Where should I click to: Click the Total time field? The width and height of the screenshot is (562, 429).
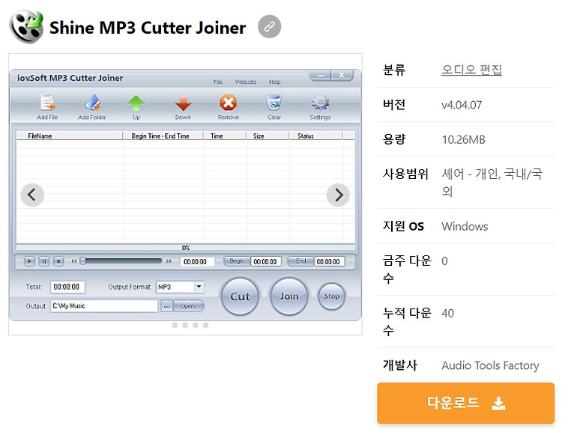pos(67,287)
